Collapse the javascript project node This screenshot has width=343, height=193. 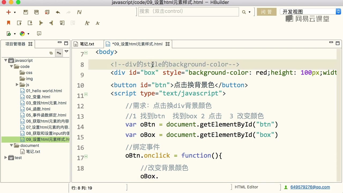6,60
